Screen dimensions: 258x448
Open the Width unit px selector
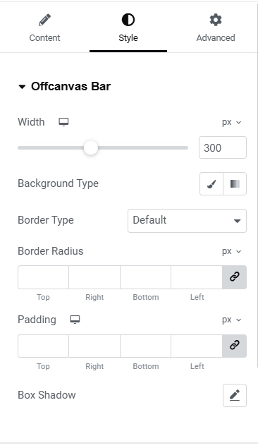click(231, 122)
